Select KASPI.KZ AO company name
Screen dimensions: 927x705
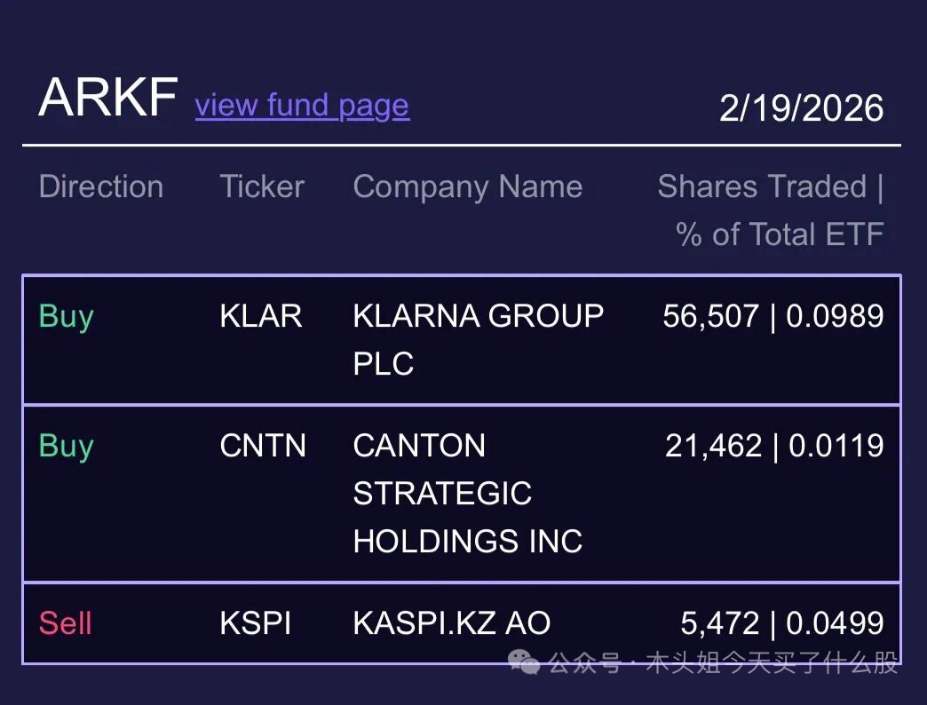[x=452, y=623]
